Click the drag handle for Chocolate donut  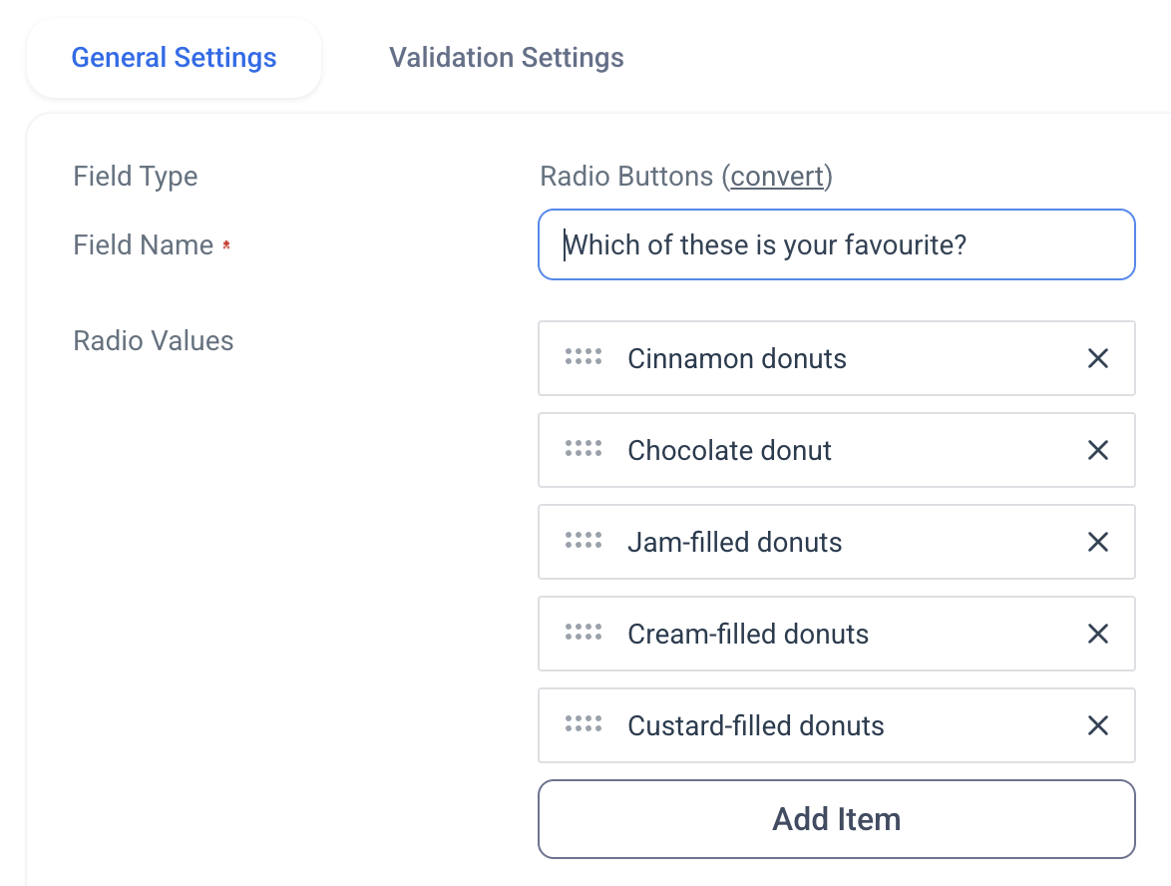point(584,448)
